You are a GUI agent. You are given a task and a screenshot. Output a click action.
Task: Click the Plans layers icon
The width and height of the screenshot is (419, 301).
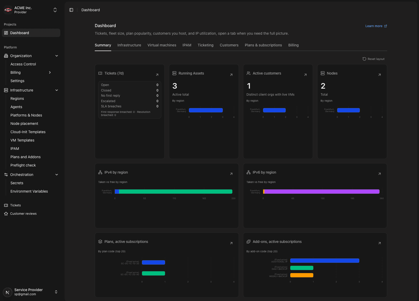click(100, 242)
